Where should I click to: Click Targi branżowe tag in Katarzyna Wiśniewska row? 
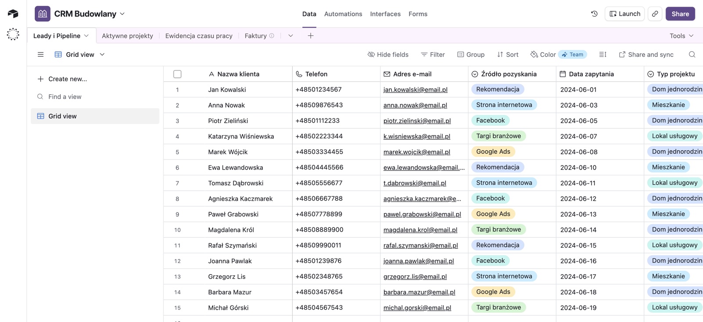click(x=498, y=136)
